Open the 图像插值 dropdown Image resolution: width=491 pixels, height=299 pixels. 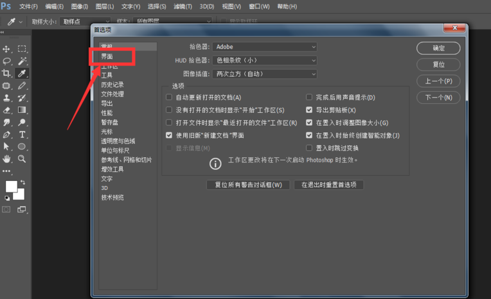(265, 74)
